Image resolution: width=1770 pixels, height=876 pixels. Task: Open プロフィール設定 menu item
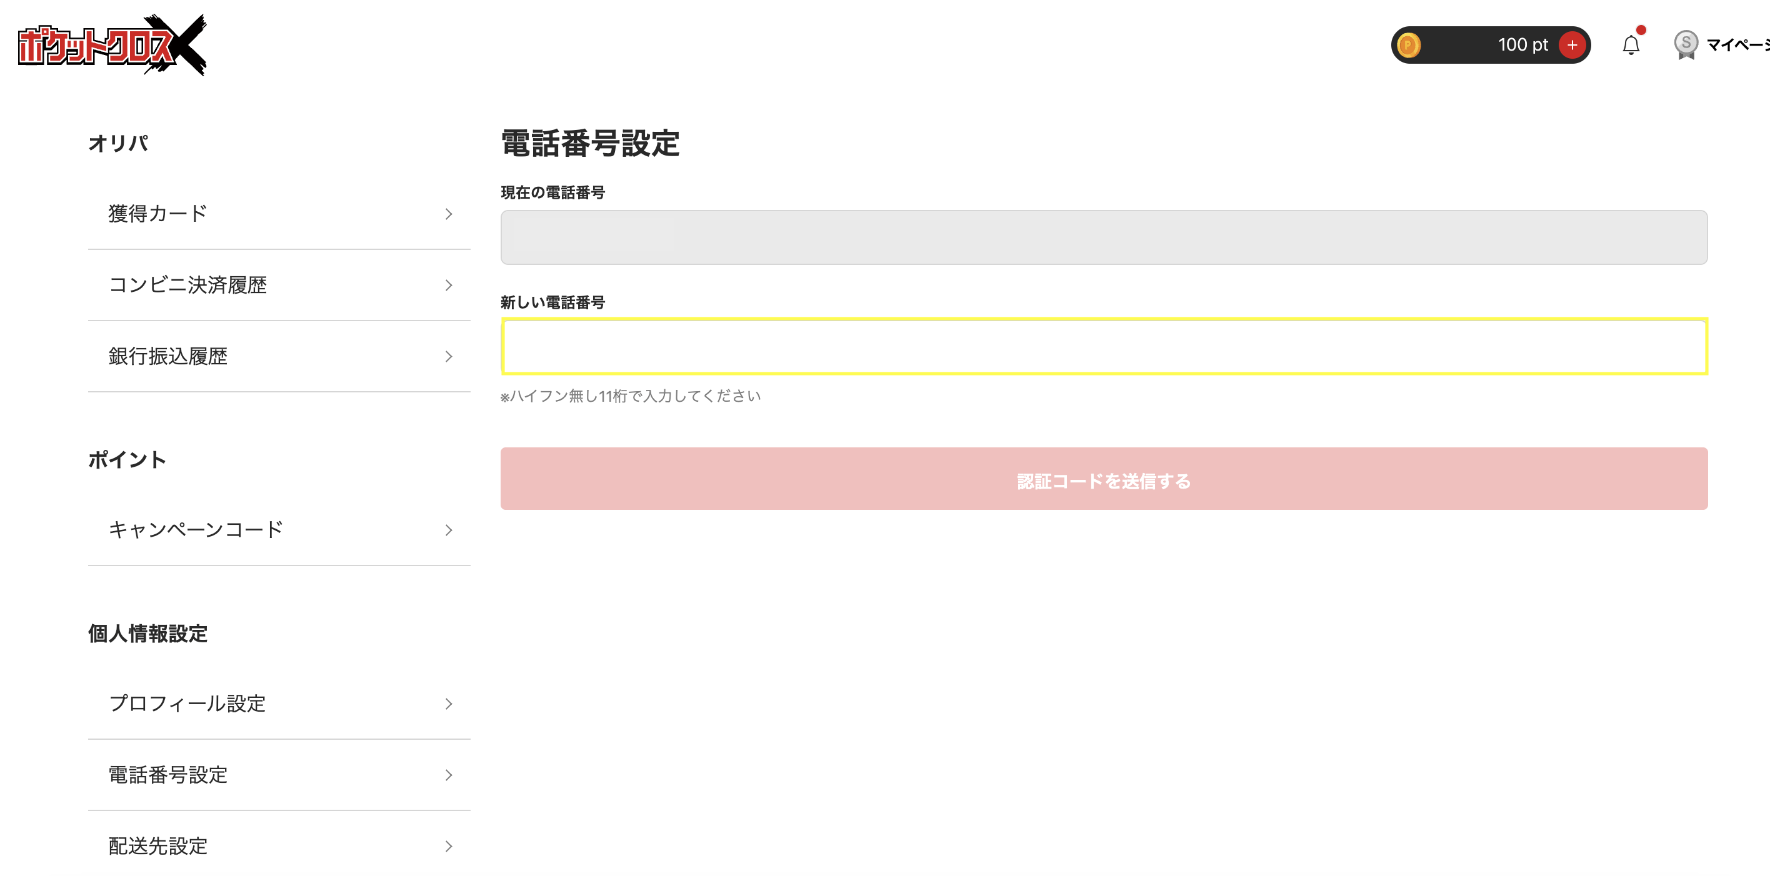coord(279,704)
